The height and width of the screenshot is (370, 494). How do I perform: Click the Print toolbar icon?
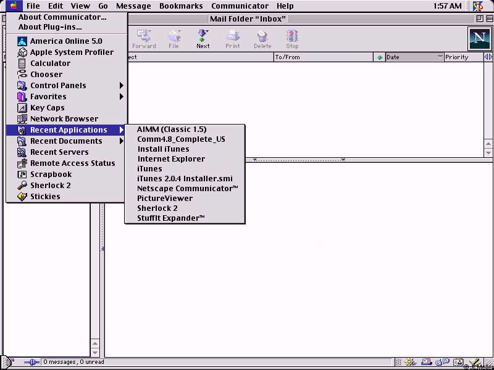click(x=233, y=38)
